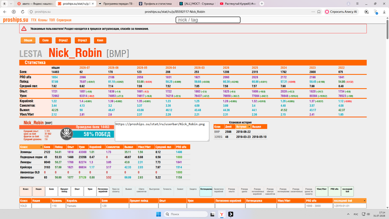This screenshot has height=219, width=389.
Task: Select the userbar URL text box
Action: [x=162, y=131]
